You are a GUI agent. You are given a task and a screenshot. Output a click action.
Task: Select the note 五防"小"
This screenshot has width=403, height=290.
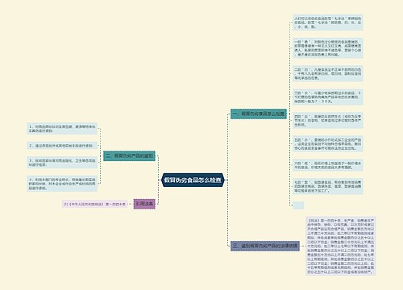pos(328,144)
